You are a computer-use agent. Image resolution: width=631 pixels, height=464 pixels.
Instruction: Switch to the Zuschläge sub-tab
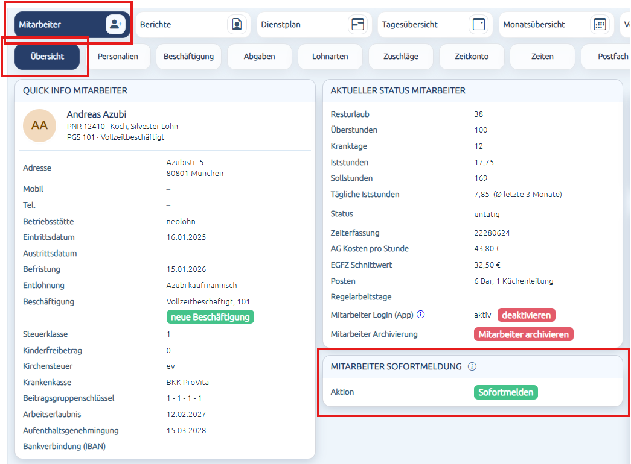(401, 57)
